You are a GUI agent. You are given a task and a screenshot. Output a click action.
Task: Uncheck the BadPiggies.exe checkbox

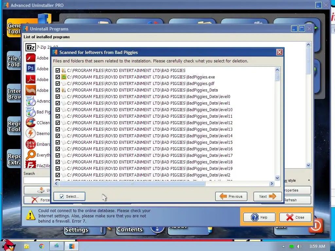(58, 77)
